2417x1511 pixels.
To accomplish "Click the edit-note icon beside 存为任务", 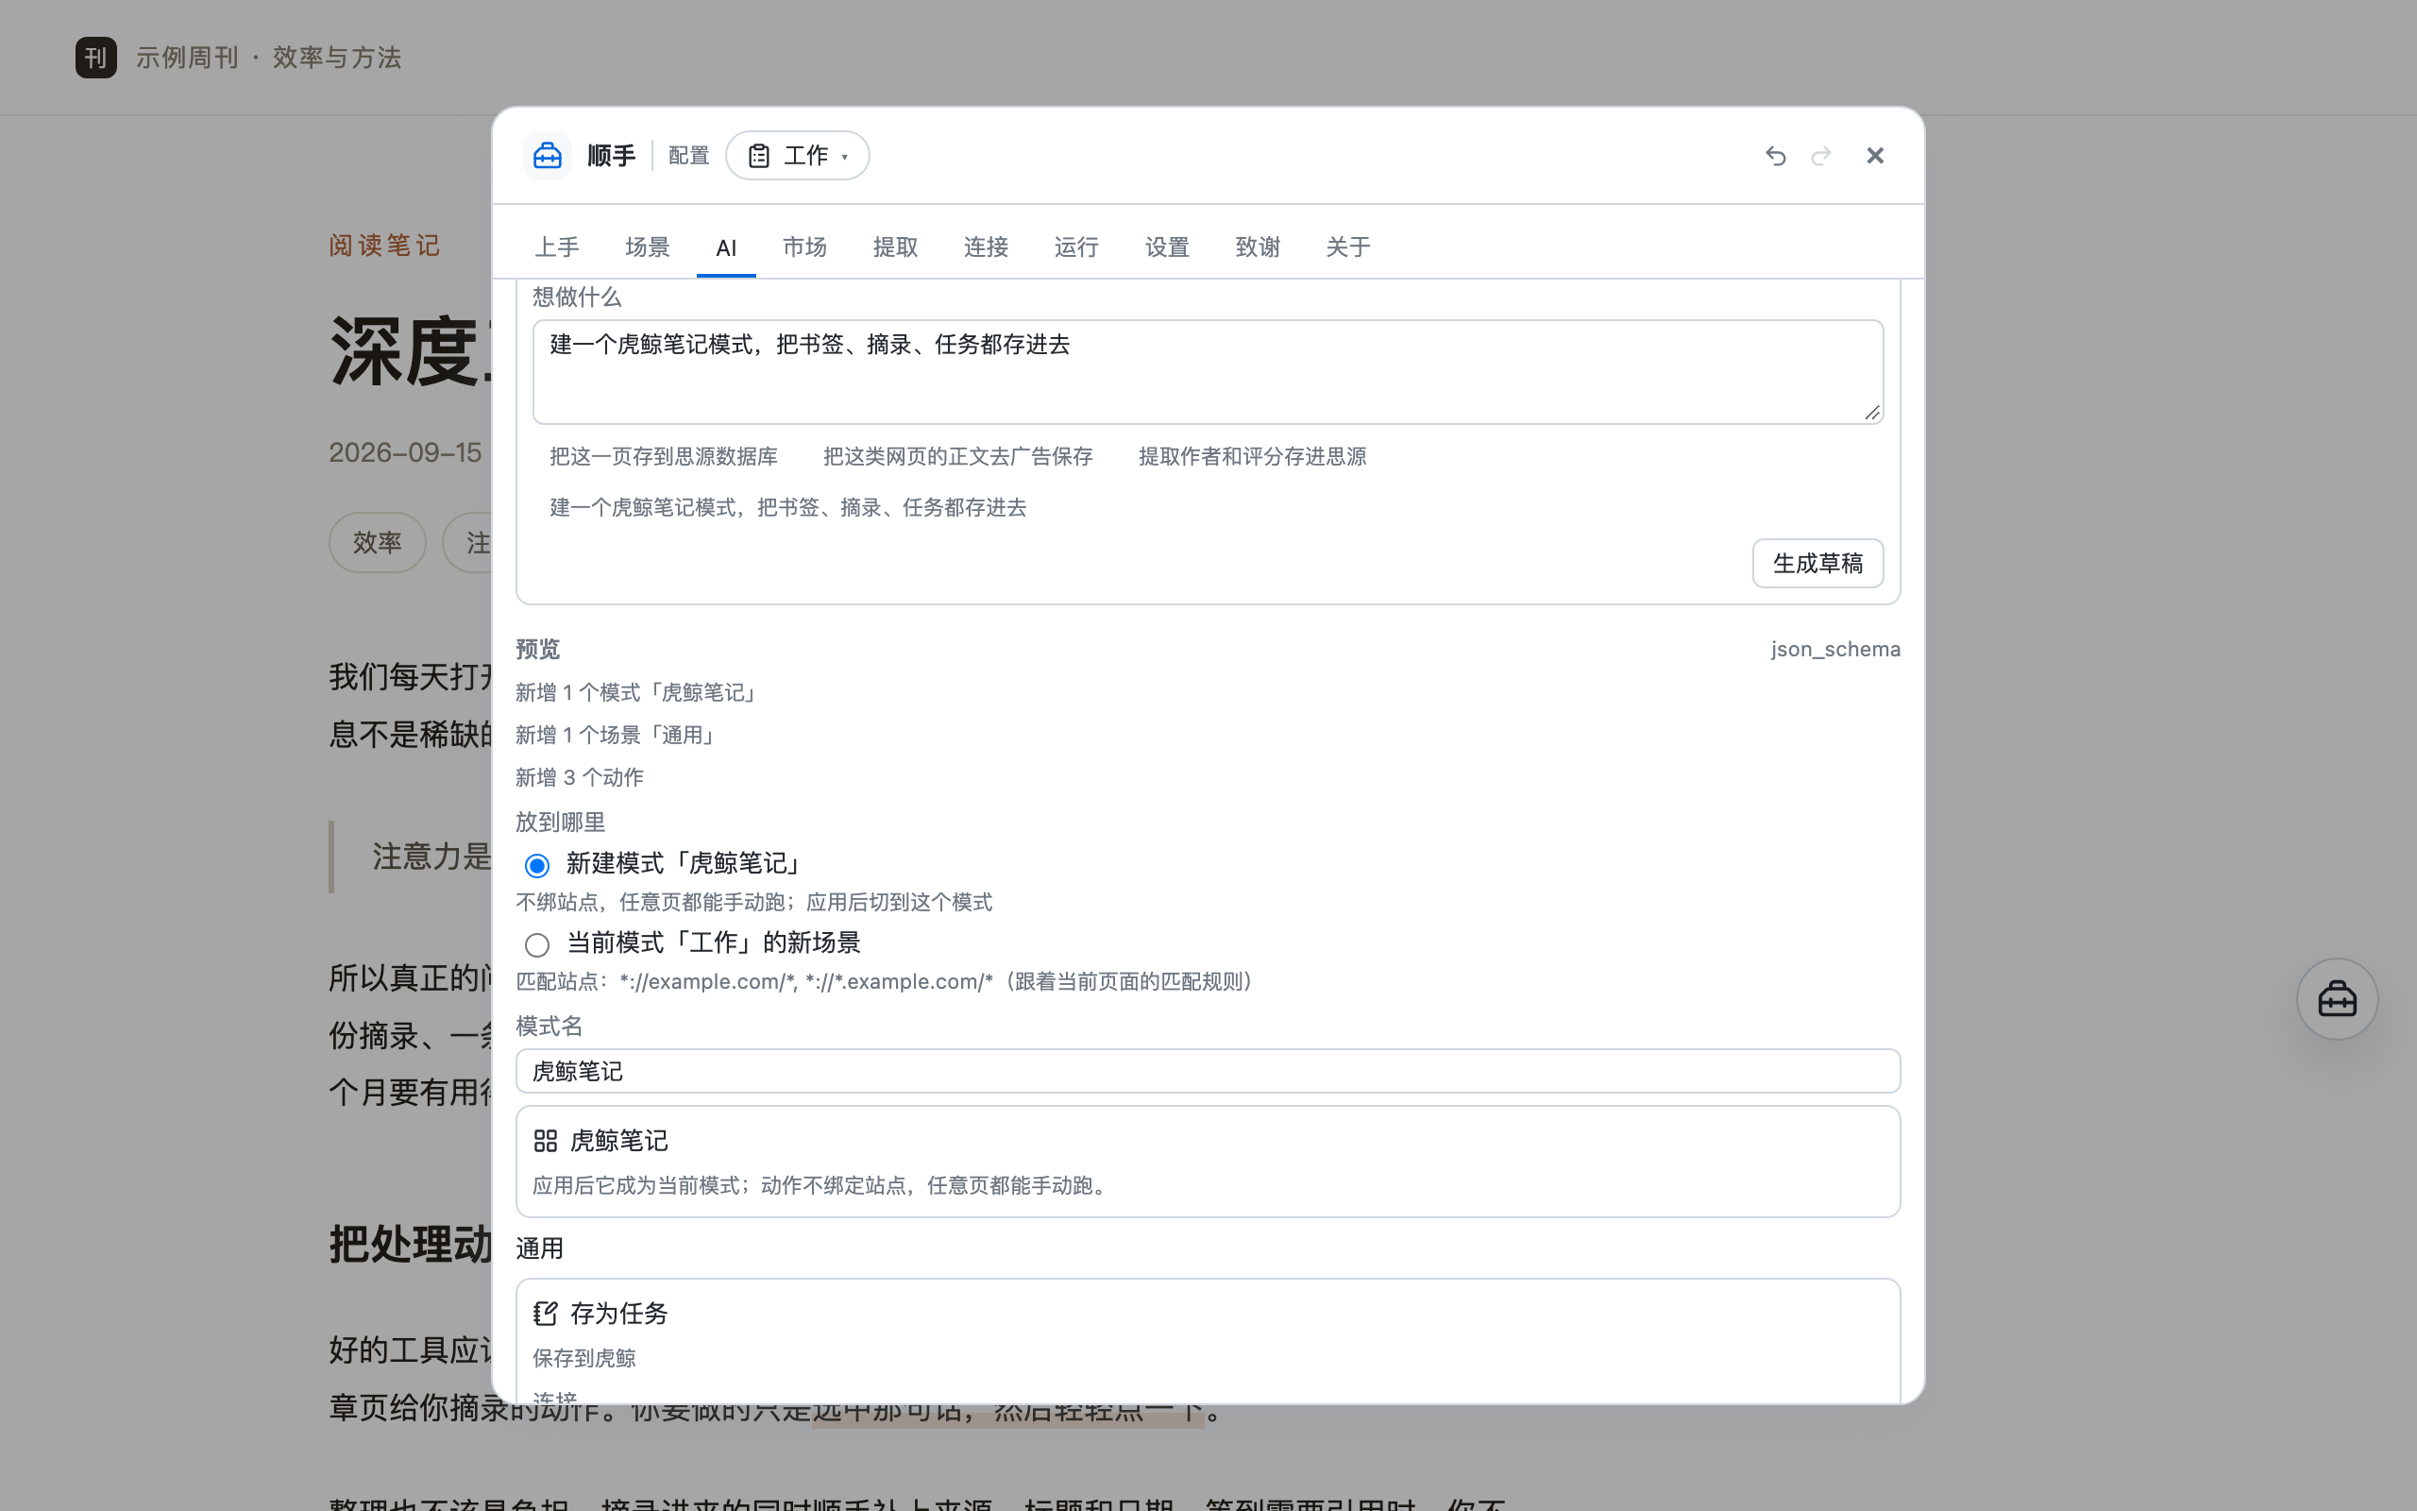I will tap(546, 1313).
